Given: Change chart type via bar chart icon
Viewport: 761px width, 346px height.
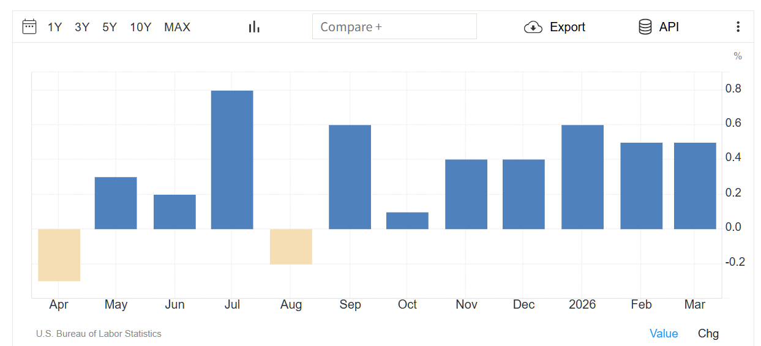Looking at the screenshot, I should point(254,27).
